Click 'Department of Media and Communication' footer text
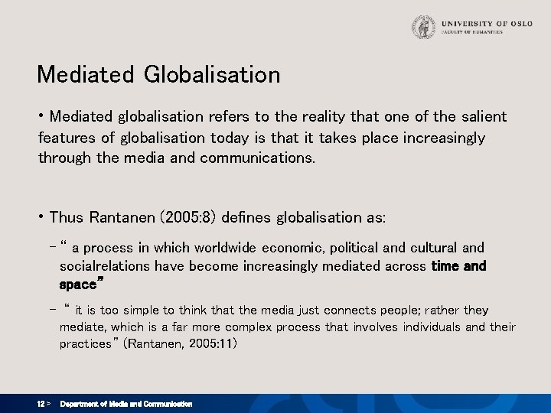The height and width of the screenshot is (413, 551). tap(126, 404)
